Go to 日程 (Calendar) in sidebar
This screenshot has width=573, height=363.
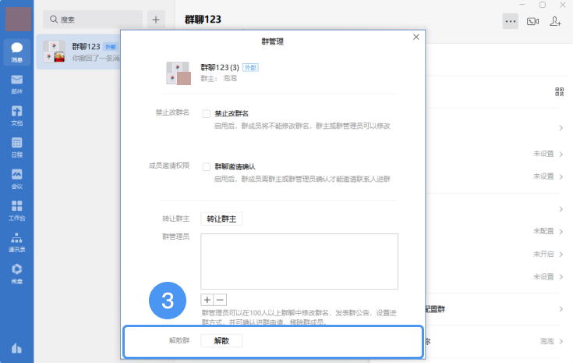16,146
